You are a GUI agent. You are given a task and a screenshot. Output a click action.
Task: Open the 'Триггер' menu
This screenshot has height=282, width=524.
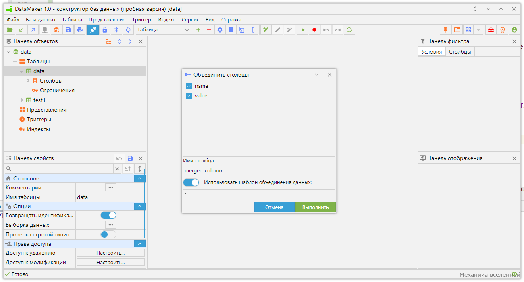pos(141,19)
